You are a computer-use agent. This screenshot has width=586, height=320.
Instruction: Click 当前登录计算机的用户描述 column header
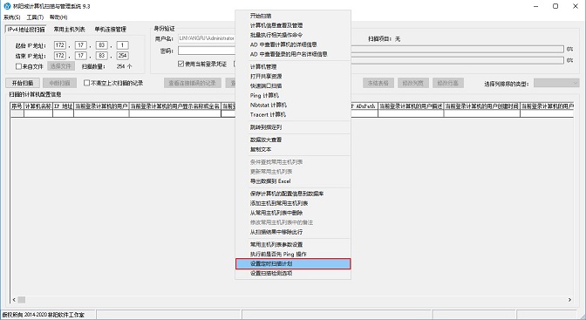tap(411, 106)
